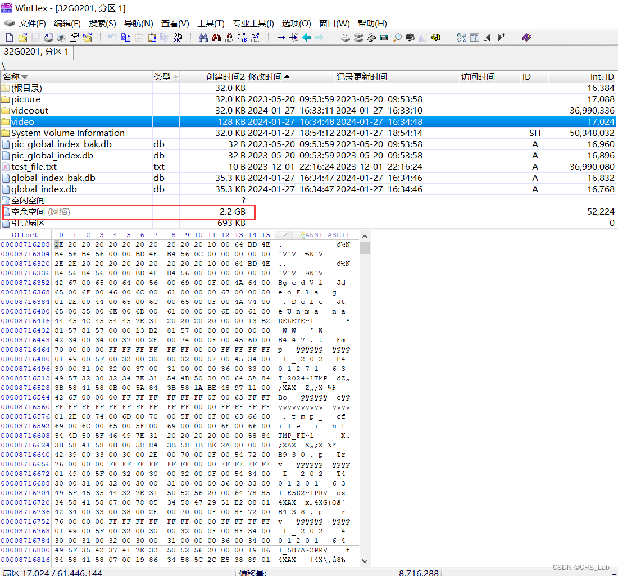Select the System Volume Information folder
This screenshot has height=576, width=618.
pyautogui.click(x=308, y=133)
